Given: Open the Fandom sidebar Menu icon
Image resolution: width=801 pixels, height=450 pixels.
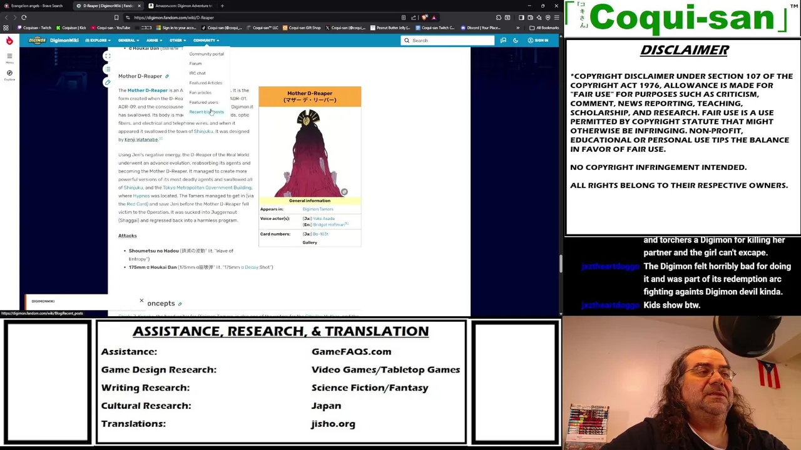Looking at the screenshot, I should point(9,57).
